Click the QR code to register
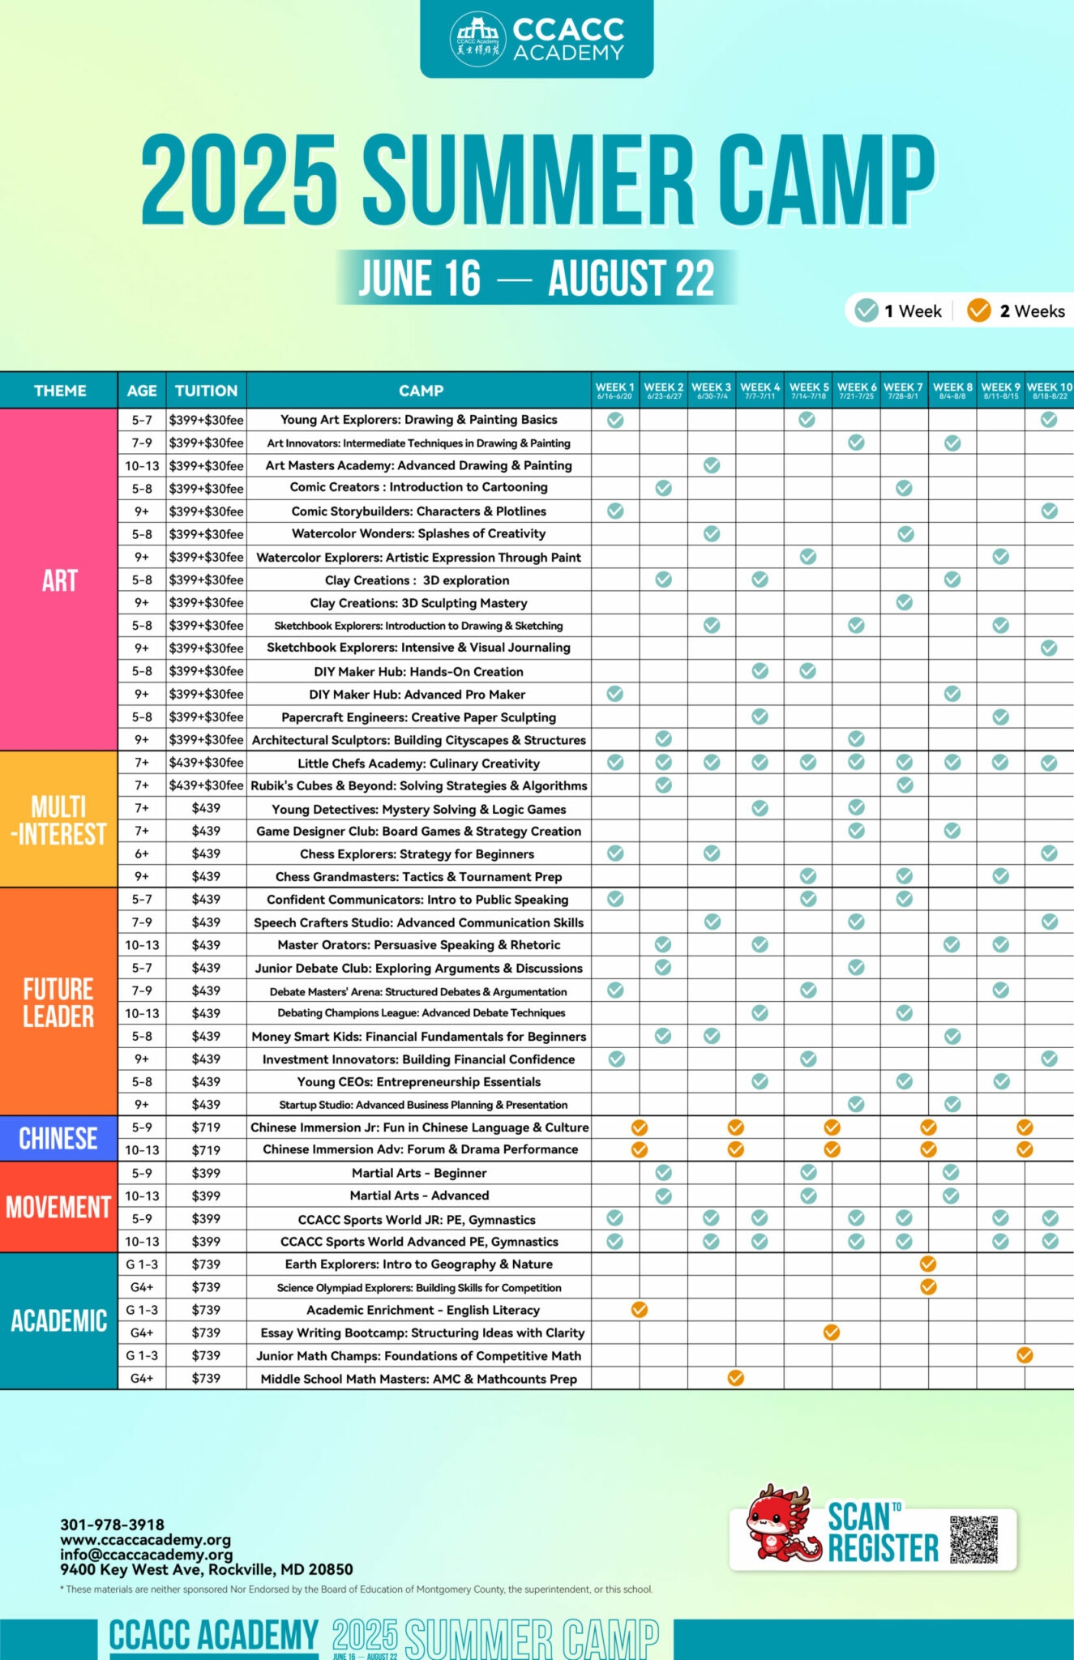The height and width of the screenshot is (1660, 1074). (x=973, y=1539)
